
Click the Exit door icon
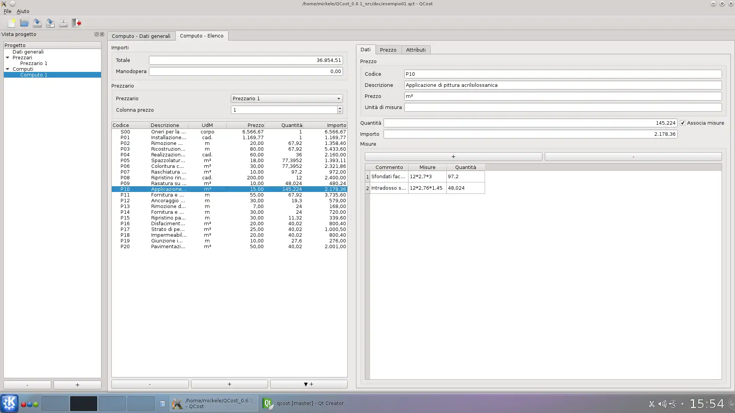(77, 23)
